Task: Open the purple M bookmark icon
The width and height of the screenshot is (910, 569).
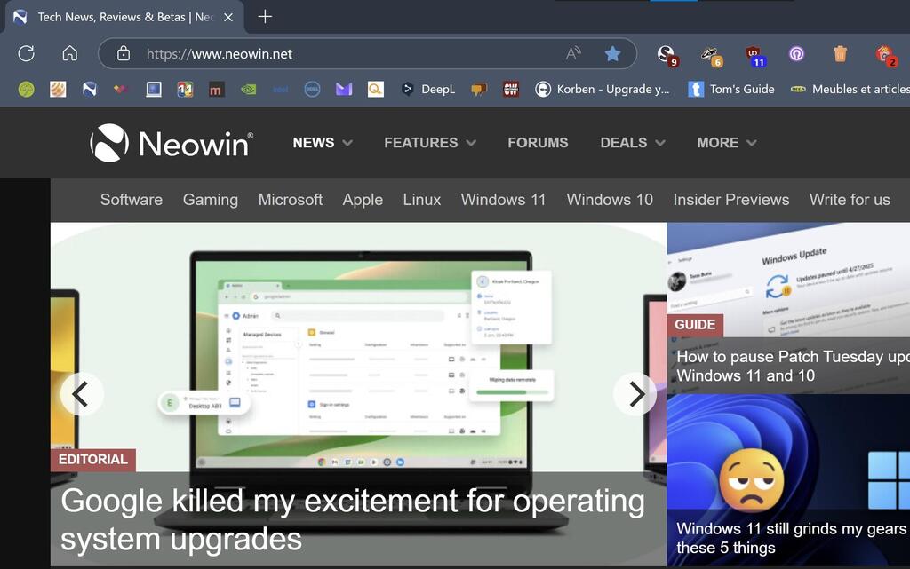Action: tap(344, 90)
